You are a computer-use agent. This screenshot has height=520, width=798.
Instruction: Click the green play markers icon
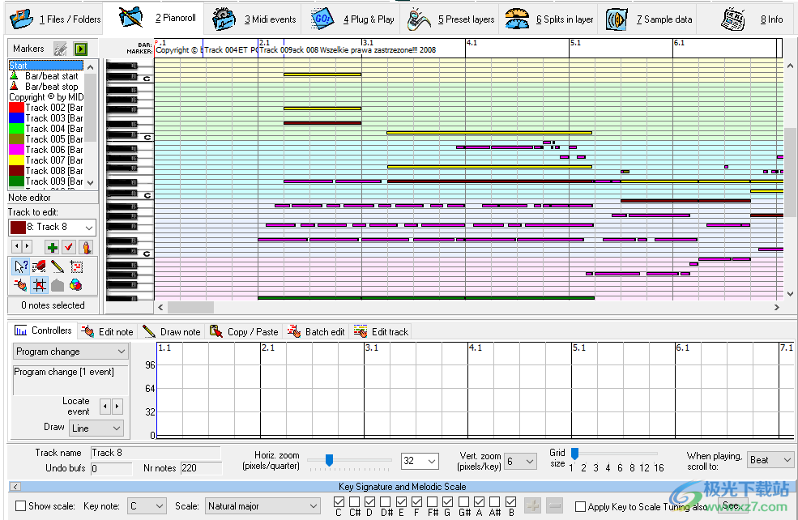[80, 49]
